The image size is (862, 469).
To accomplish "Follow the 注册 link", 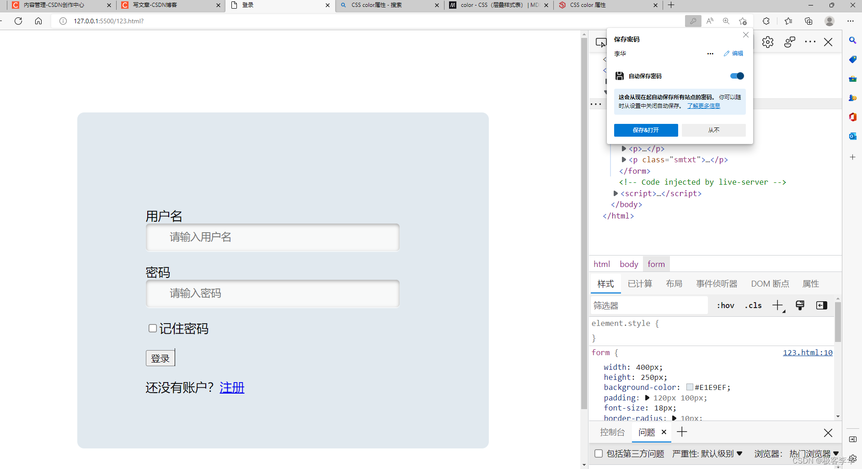I will pyautogui.click(x=232, y=388).
